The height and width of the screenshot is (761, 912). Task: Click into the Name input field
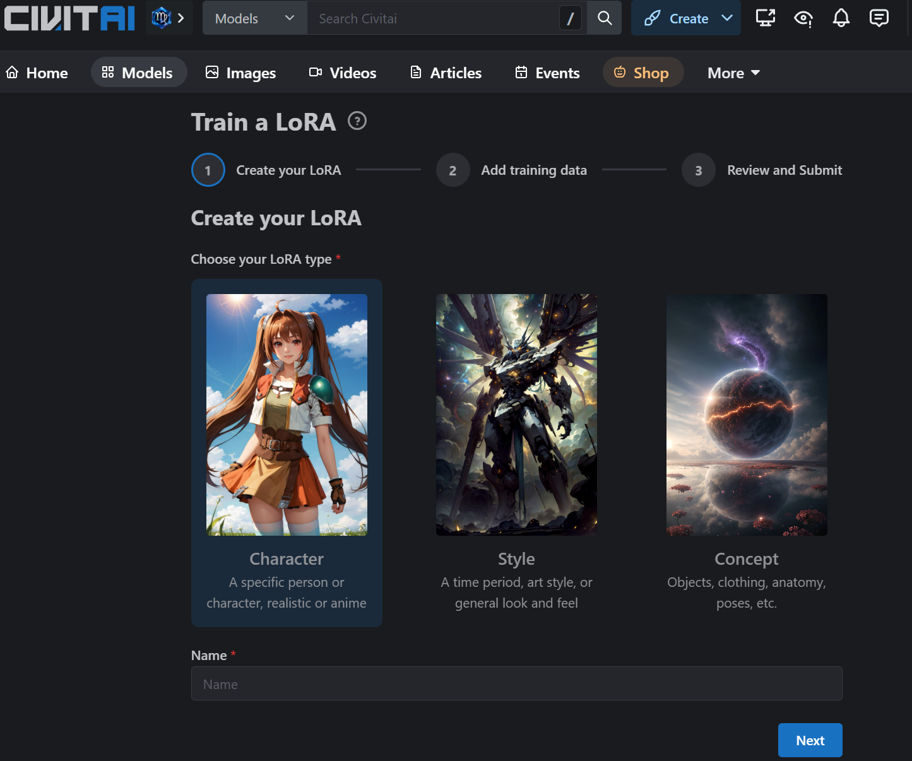[x=516, y=683]
